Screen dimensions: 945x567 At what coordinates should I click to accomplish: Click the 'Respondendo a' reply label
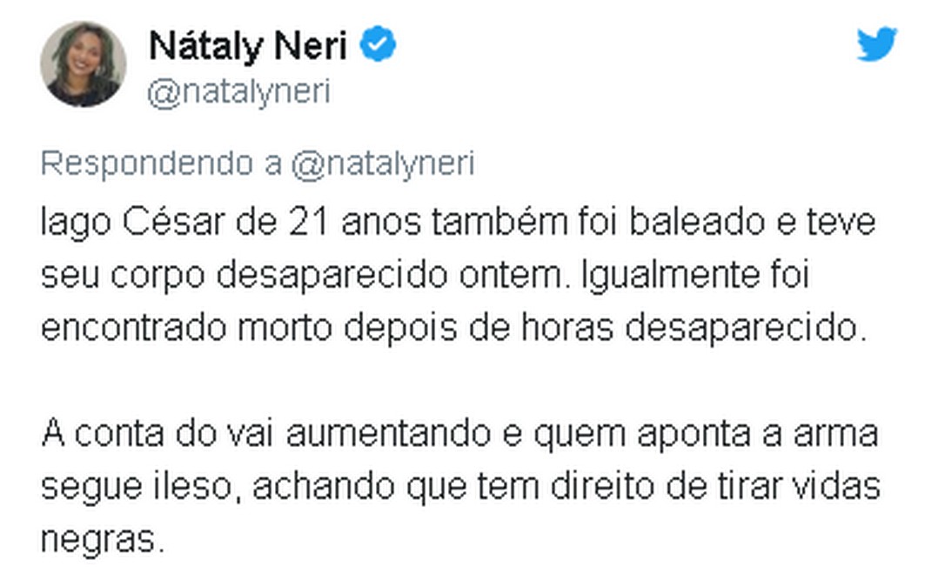click(x=161, y=163)
